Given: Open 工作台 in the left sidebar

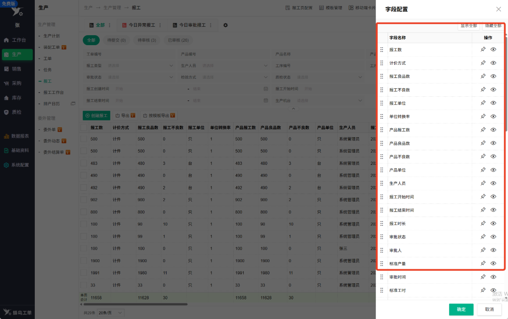Looking at the screenshot, I should tap(17, 40).
